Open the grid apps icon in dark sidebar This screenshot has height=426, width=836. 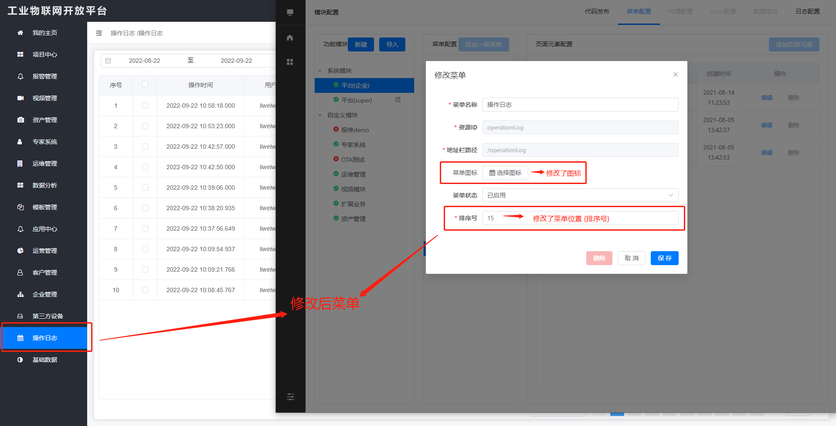(290, 62)
